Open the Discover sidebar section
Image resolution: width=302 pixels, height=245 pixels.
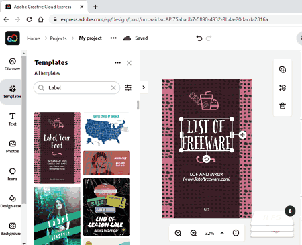click(x=12, y=64)
